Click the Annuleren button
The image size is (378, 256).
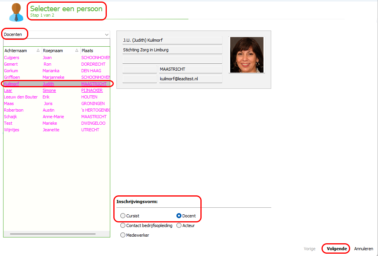click(364, 249)
